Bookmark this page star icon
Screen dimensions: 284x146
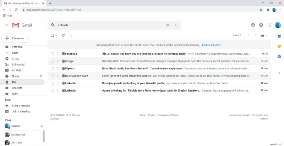tap(261, 10)
